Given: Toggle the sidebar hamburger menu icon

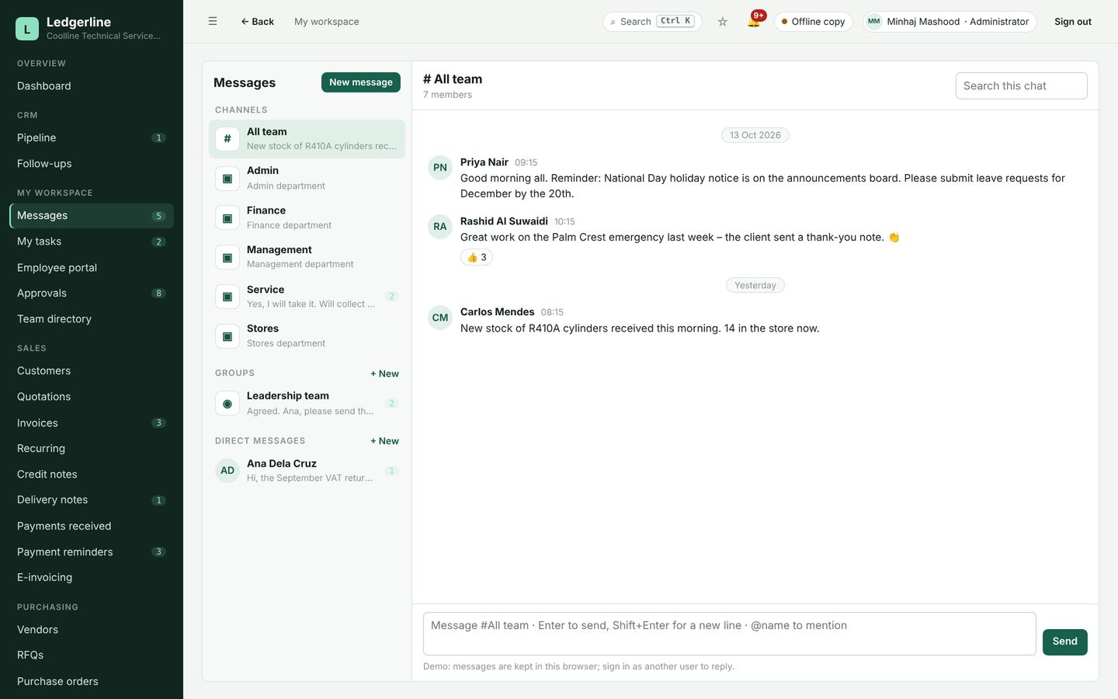Looking at the screenshot, I should pyautogui.click(x=213, y=22).
